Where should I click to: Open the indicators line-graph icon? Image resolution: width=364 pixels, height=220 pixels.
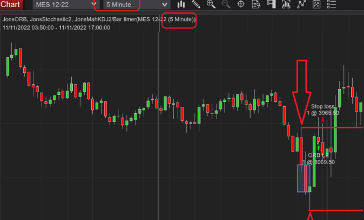pyautogui.click(x=301, y=4)
